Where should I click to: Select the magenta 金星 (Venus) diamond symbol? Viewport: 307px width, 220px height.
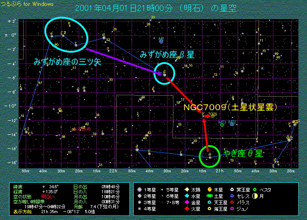(187, 202)
